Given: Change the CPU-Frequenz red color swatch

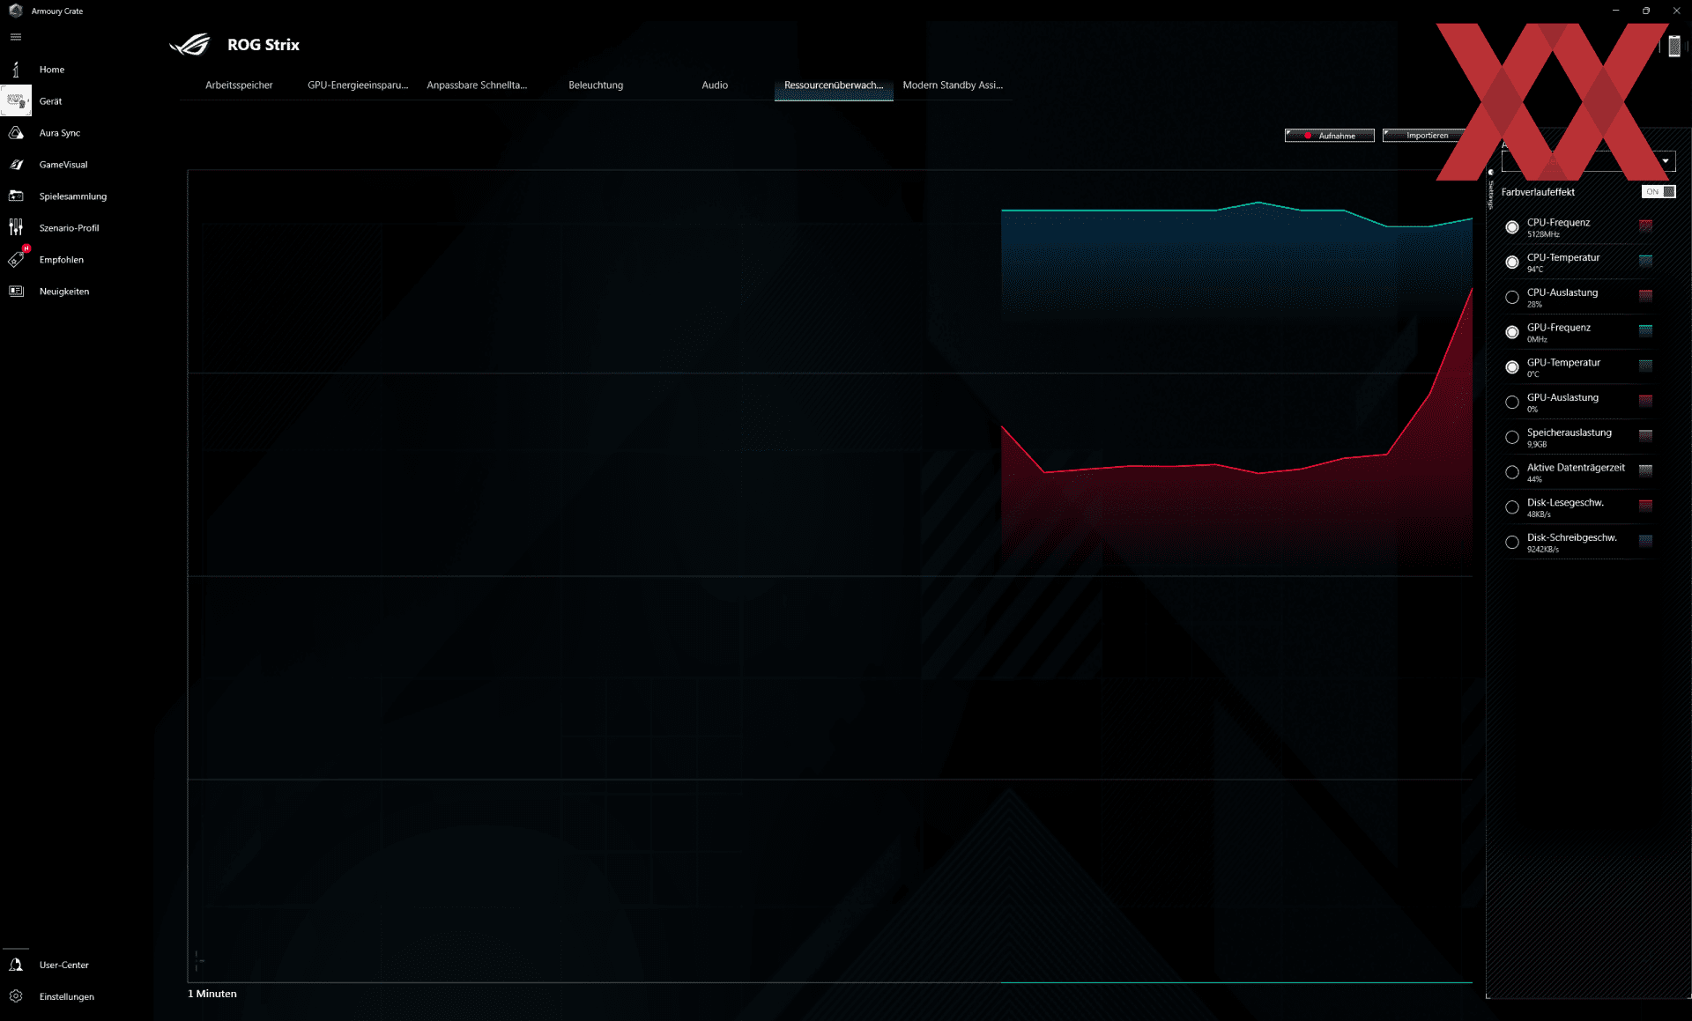Looking at the screenshot, I should [x=1645, y=226].
